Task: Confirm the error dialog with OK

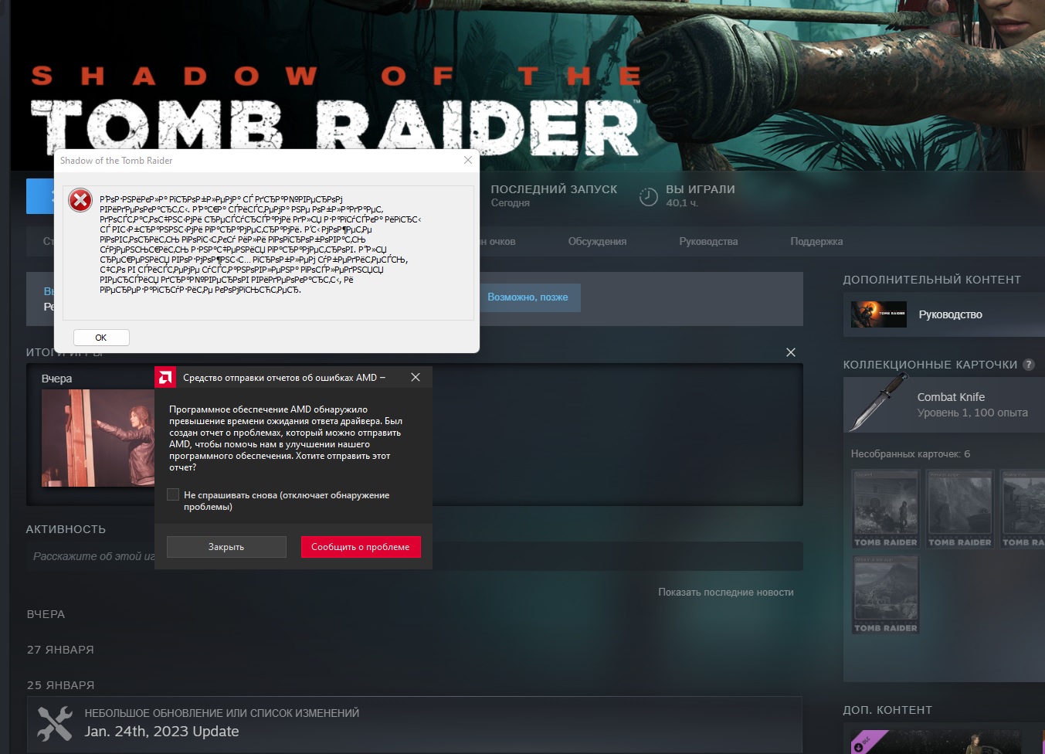Action: point(101,338)
